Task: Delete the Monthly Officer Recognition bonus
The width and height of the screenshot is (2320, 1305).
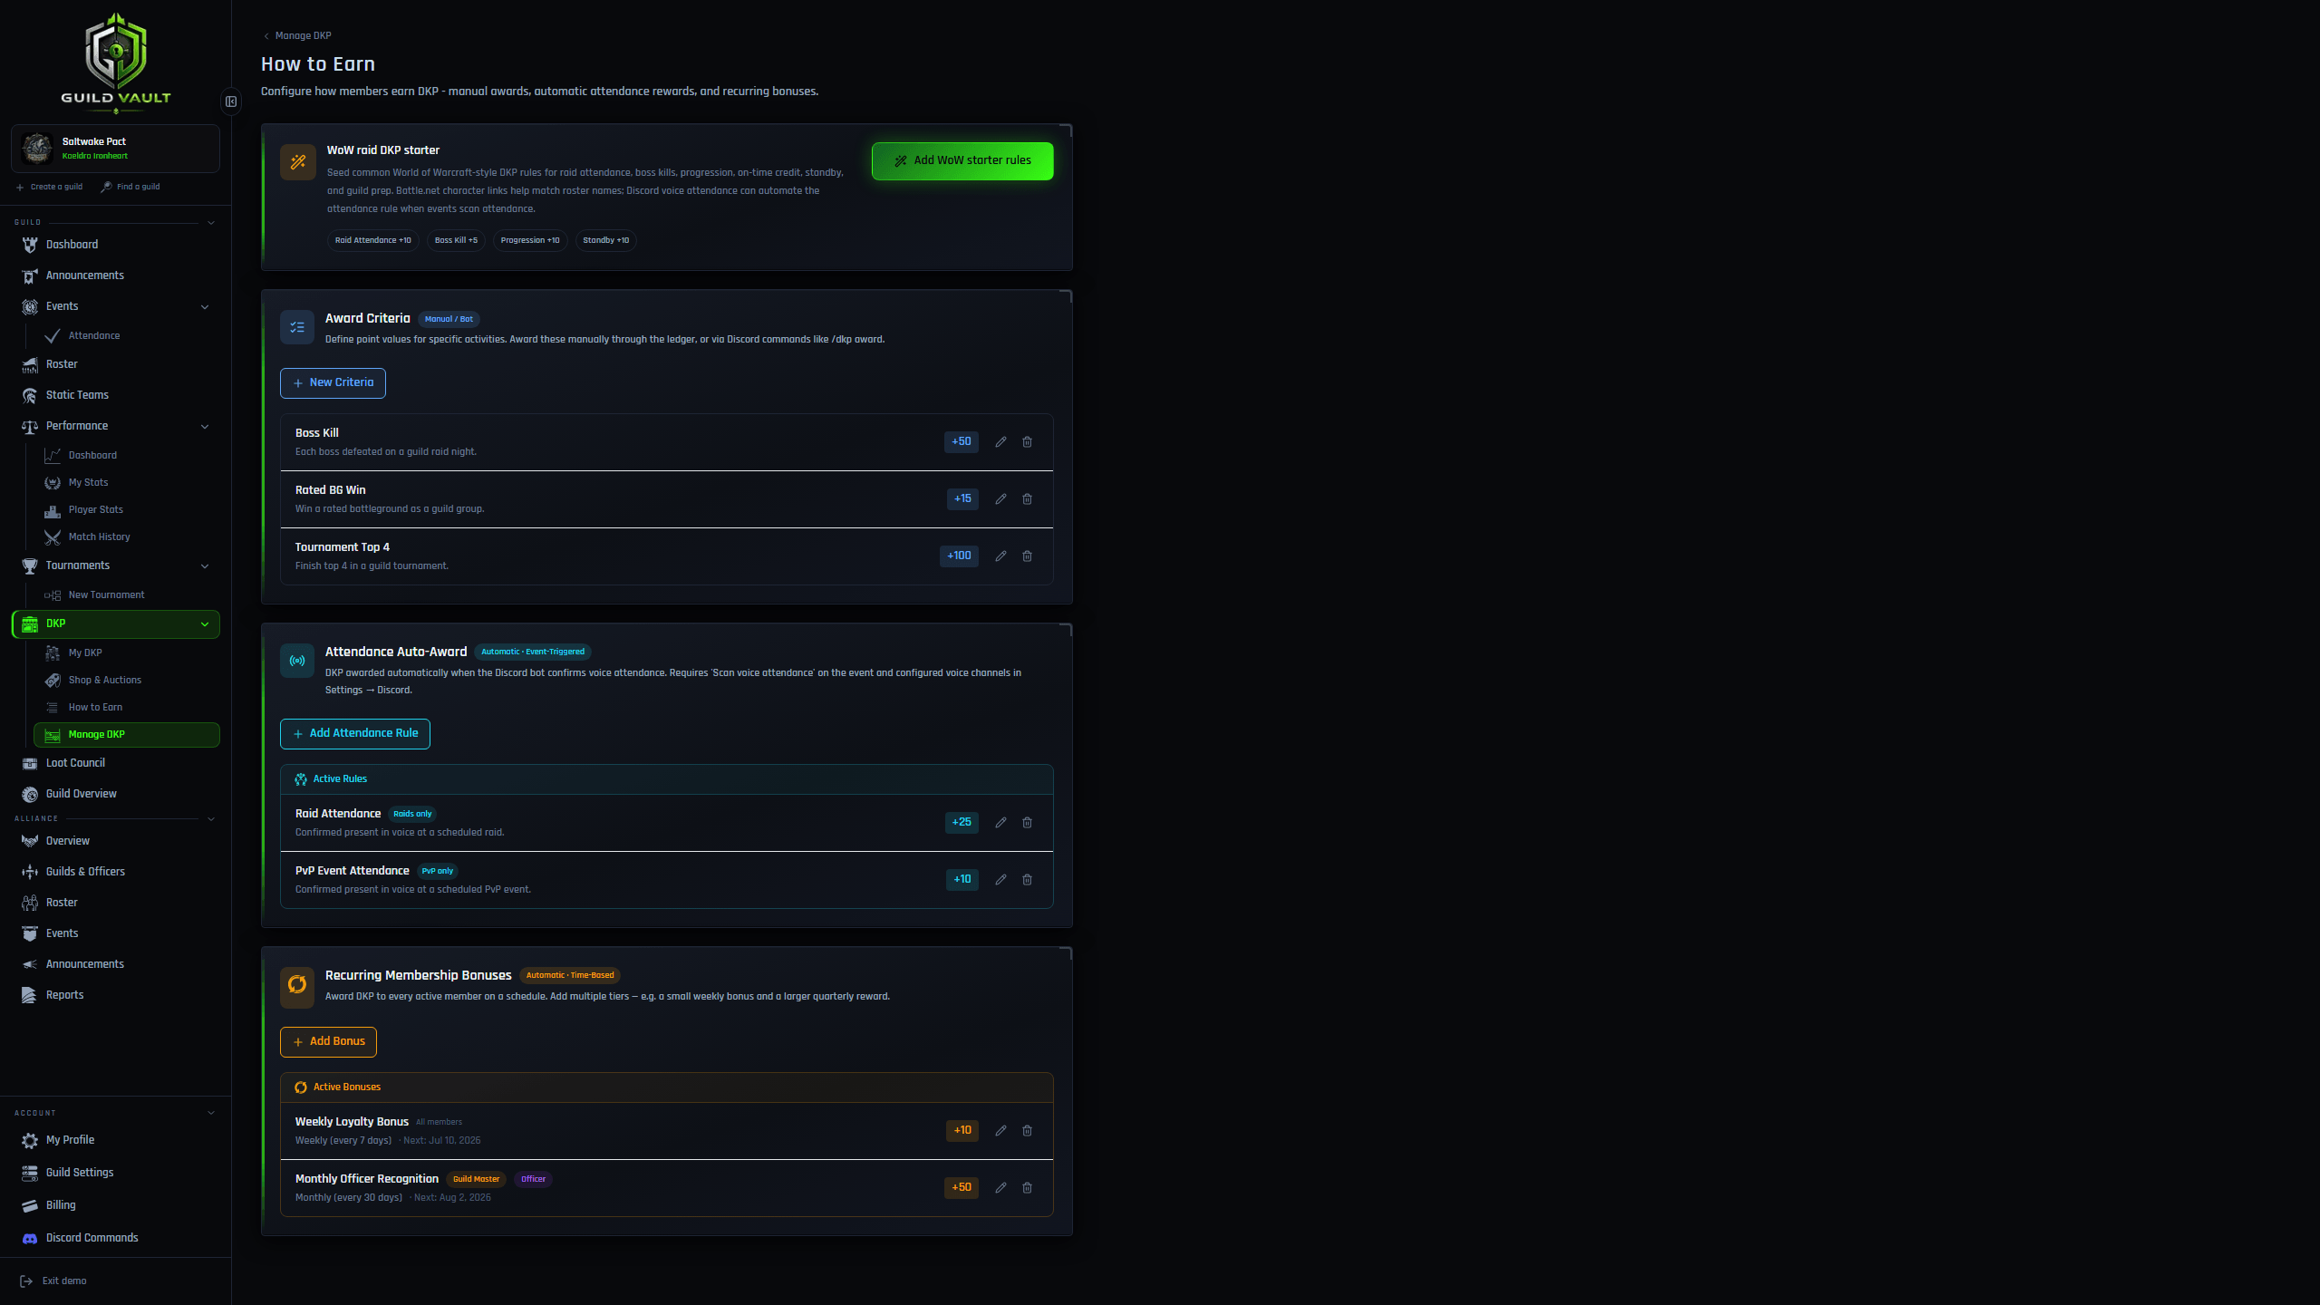Action: pos(1027,1188)
